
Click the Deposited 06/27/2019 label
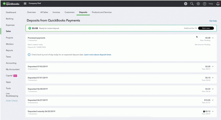click(x=38, y=100)
